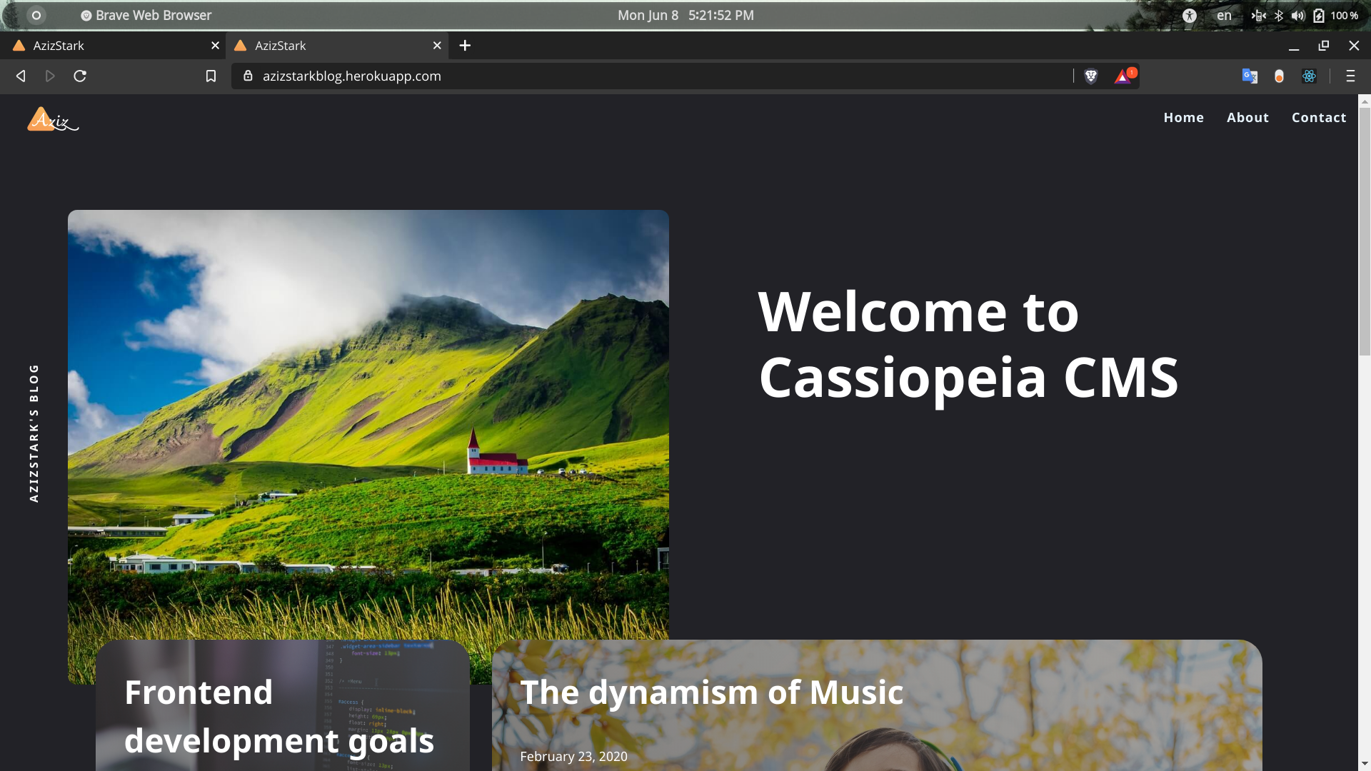
Task: Click the scrollbar down arrow
Action: click(x=1365, y=764)
